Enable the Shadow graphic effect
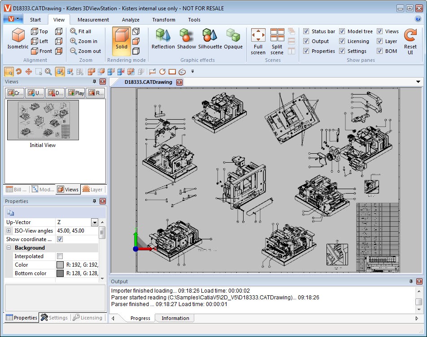Screen dimensions: 427x337 click(187, 39)
